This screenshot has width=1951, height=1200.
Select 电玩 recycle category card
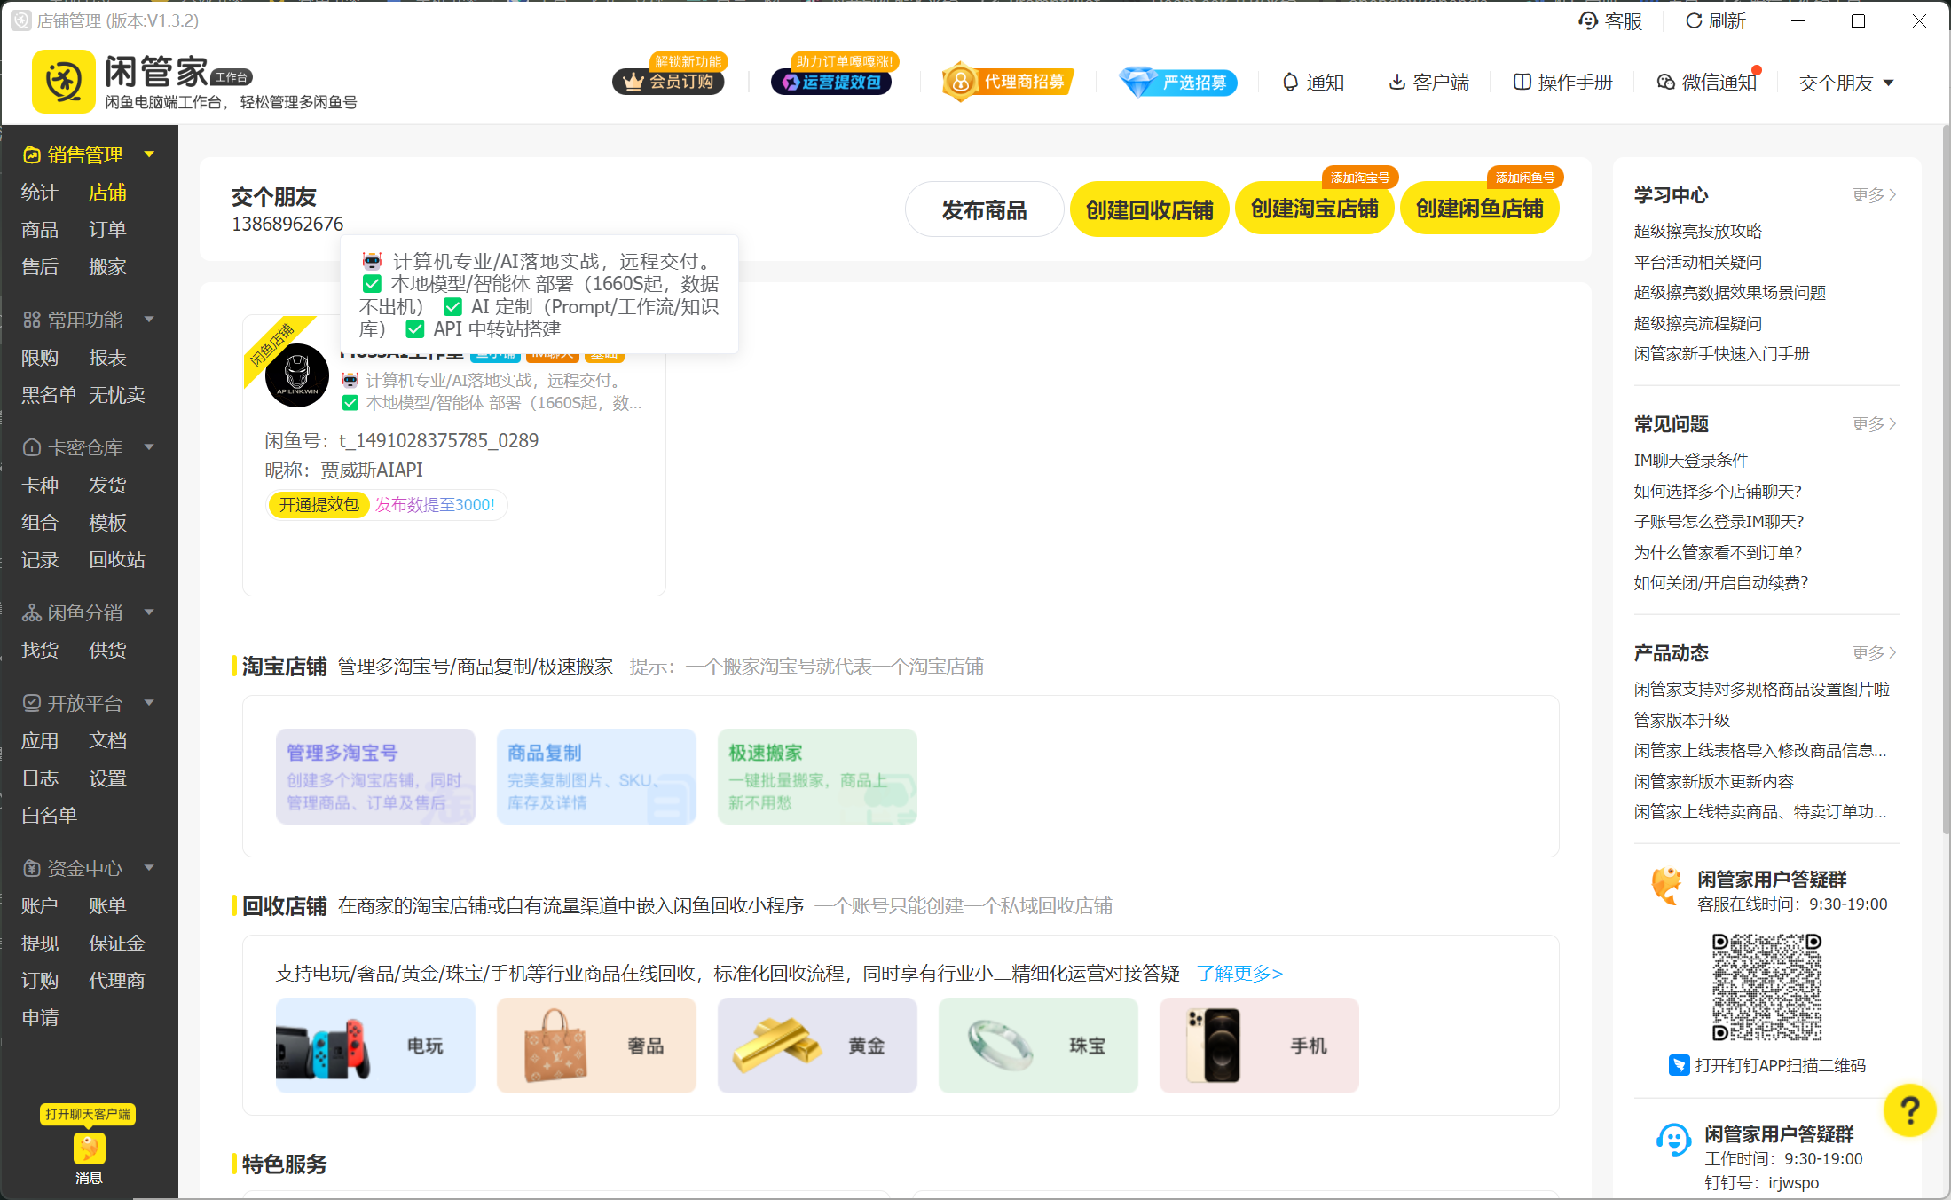(375, 1046)
